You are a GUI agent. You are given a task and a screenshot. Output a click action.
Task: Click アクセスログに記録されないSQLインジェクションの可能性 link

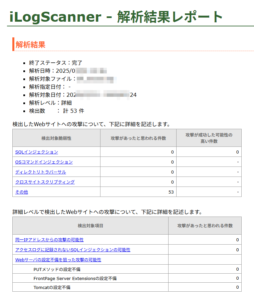73,250
